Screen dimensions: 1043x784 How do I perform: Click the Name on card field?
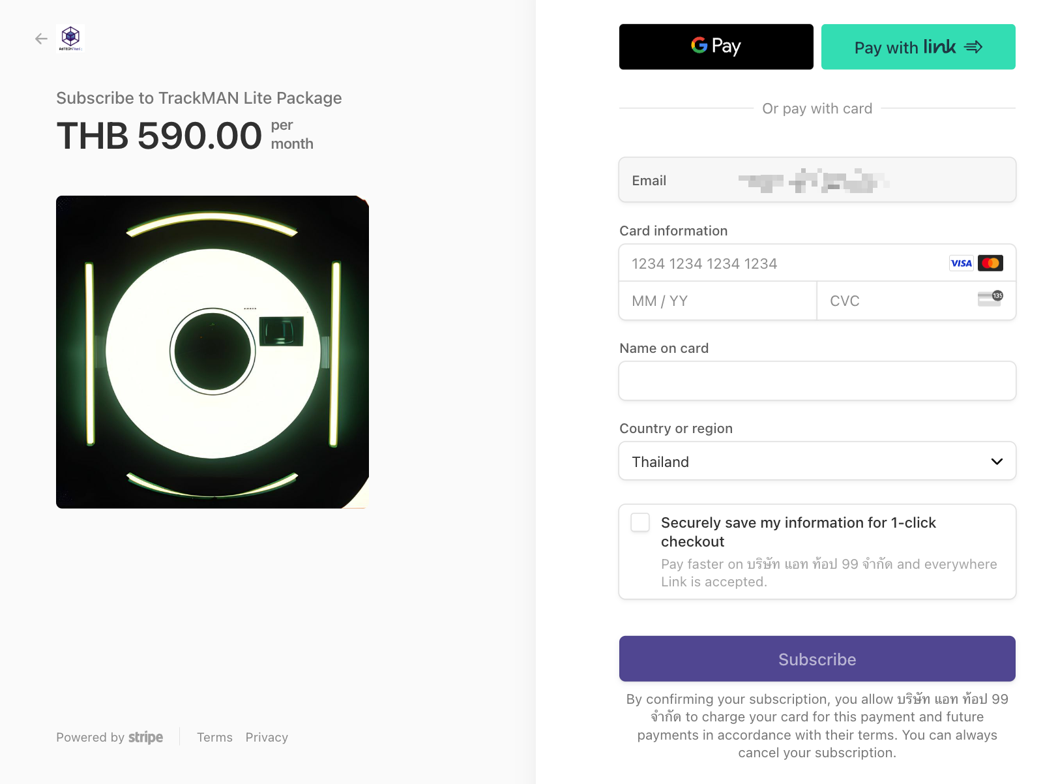coord(817,381)
